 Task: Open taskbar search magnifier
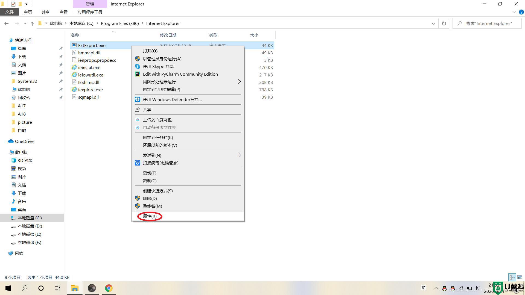(x=25, y=288)
